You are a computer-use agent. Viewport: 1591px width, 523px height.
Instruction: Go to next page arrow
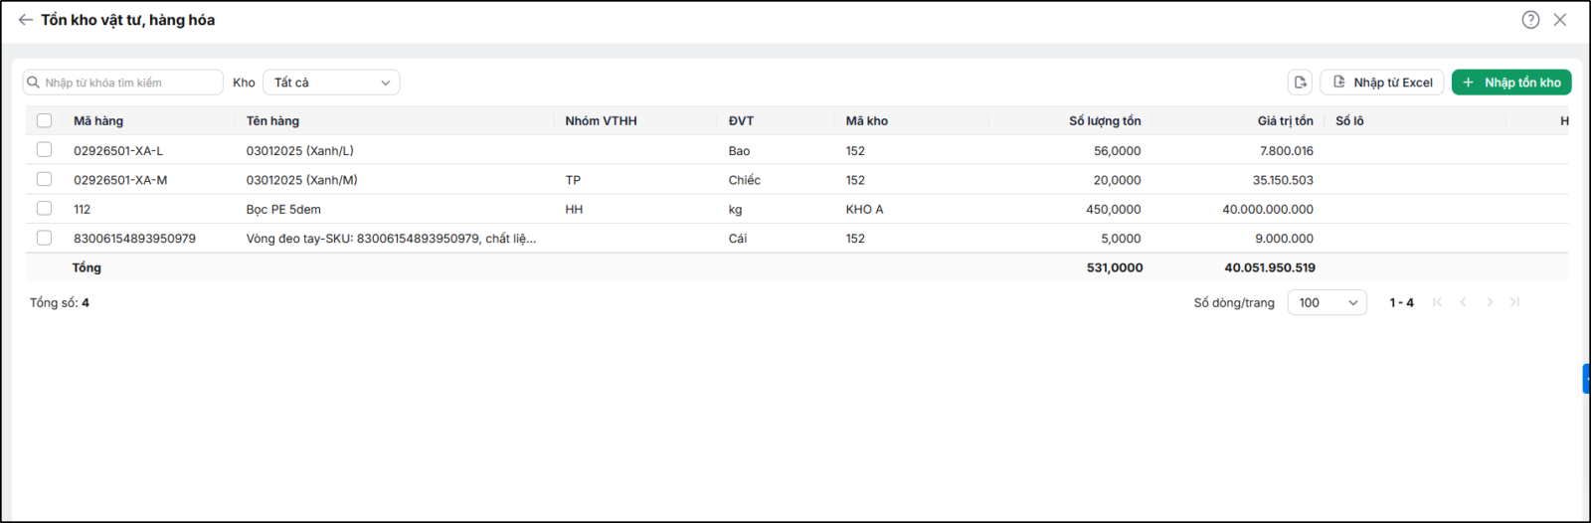[x=1489, y=302]
